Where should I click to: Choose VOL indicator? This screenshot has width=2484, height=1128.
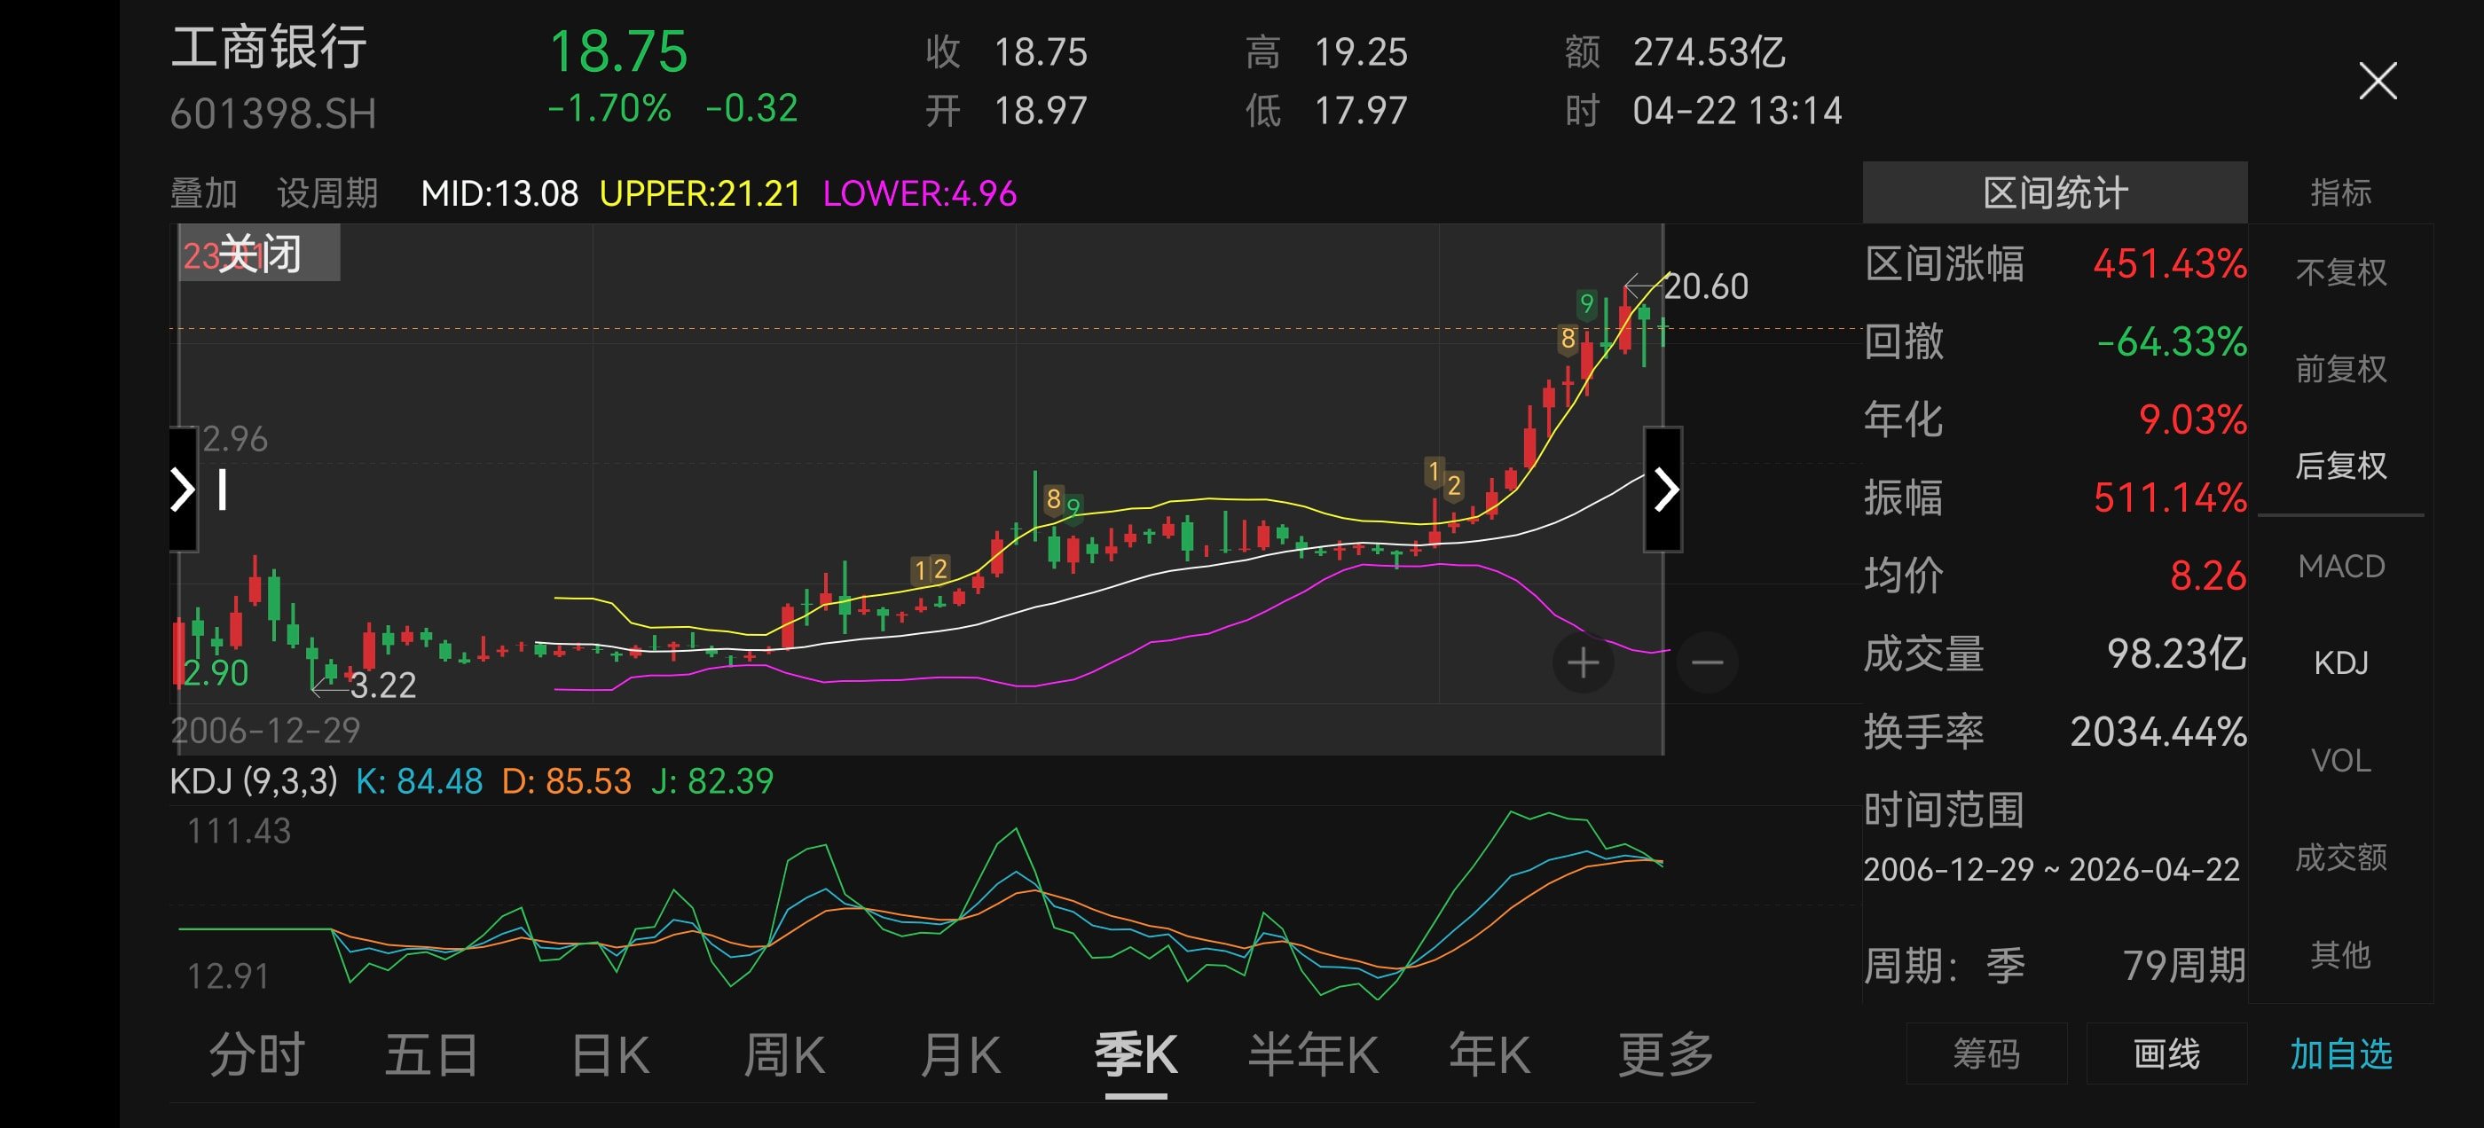(2340, 761)
